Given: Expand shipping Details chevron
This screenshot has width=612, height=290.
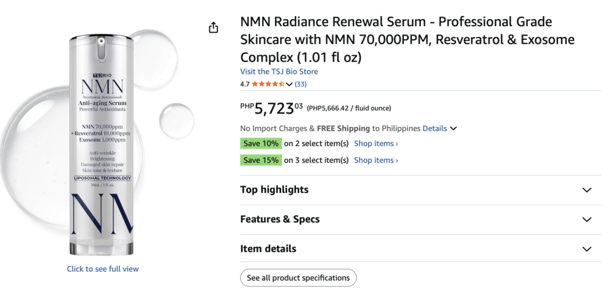Looking at the screenshot, I should [453, 128].
